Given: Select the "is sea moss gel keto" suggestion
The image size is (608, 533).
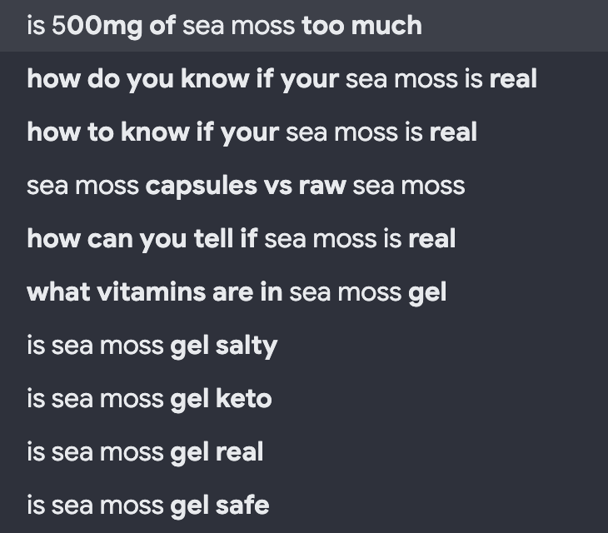Looking at the screenshot, I should (x=304, y=399).
